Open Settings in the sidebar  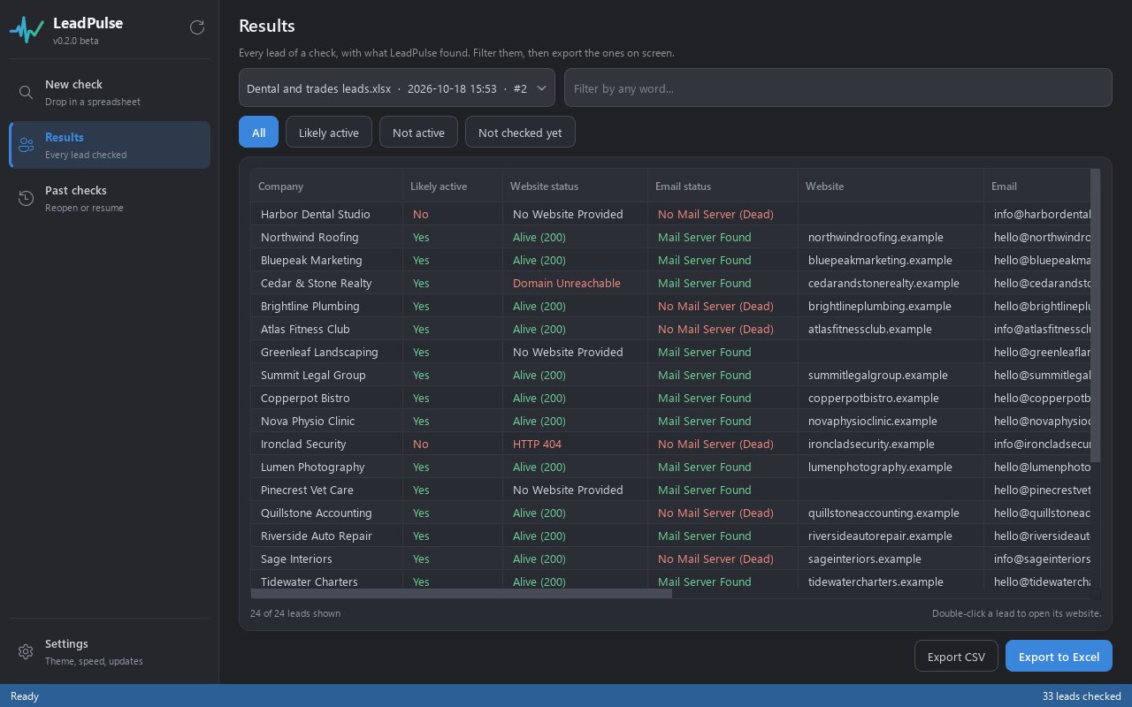pos(110,651)
